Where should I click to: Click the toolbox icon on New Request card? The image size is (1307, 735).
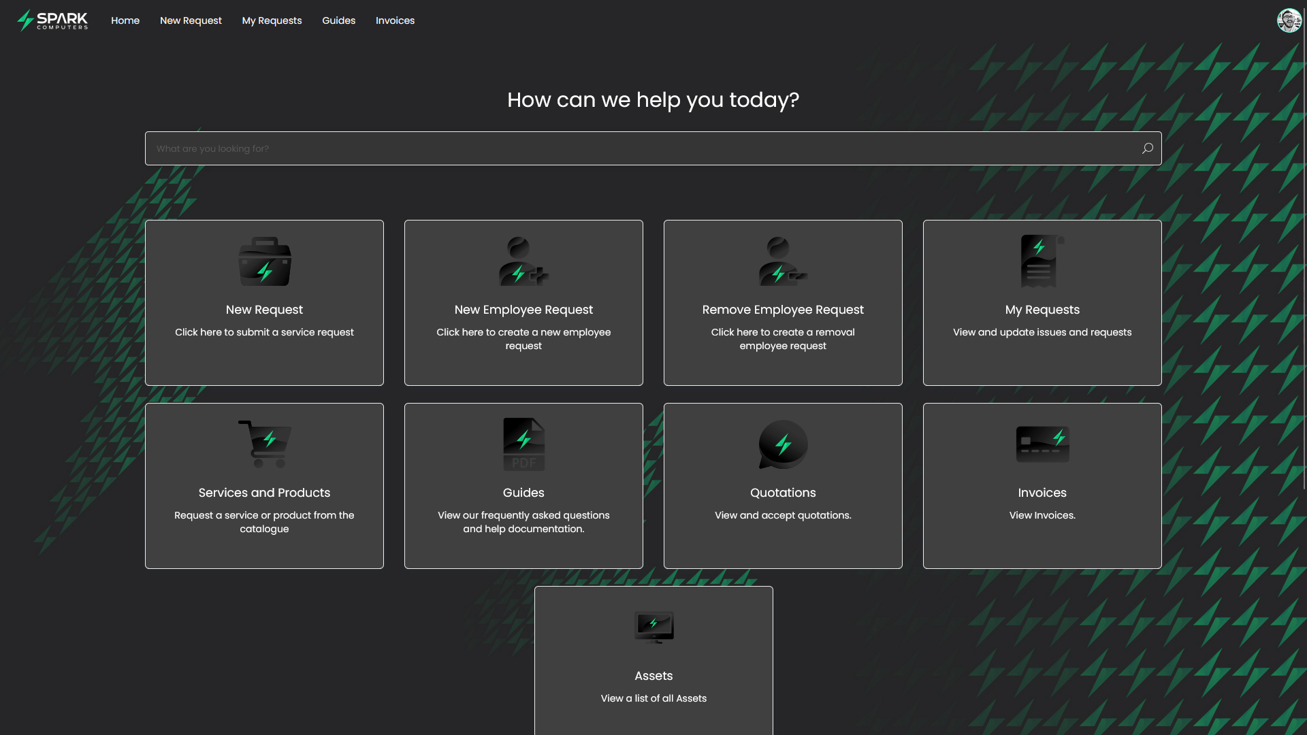(x=264, y=261)
